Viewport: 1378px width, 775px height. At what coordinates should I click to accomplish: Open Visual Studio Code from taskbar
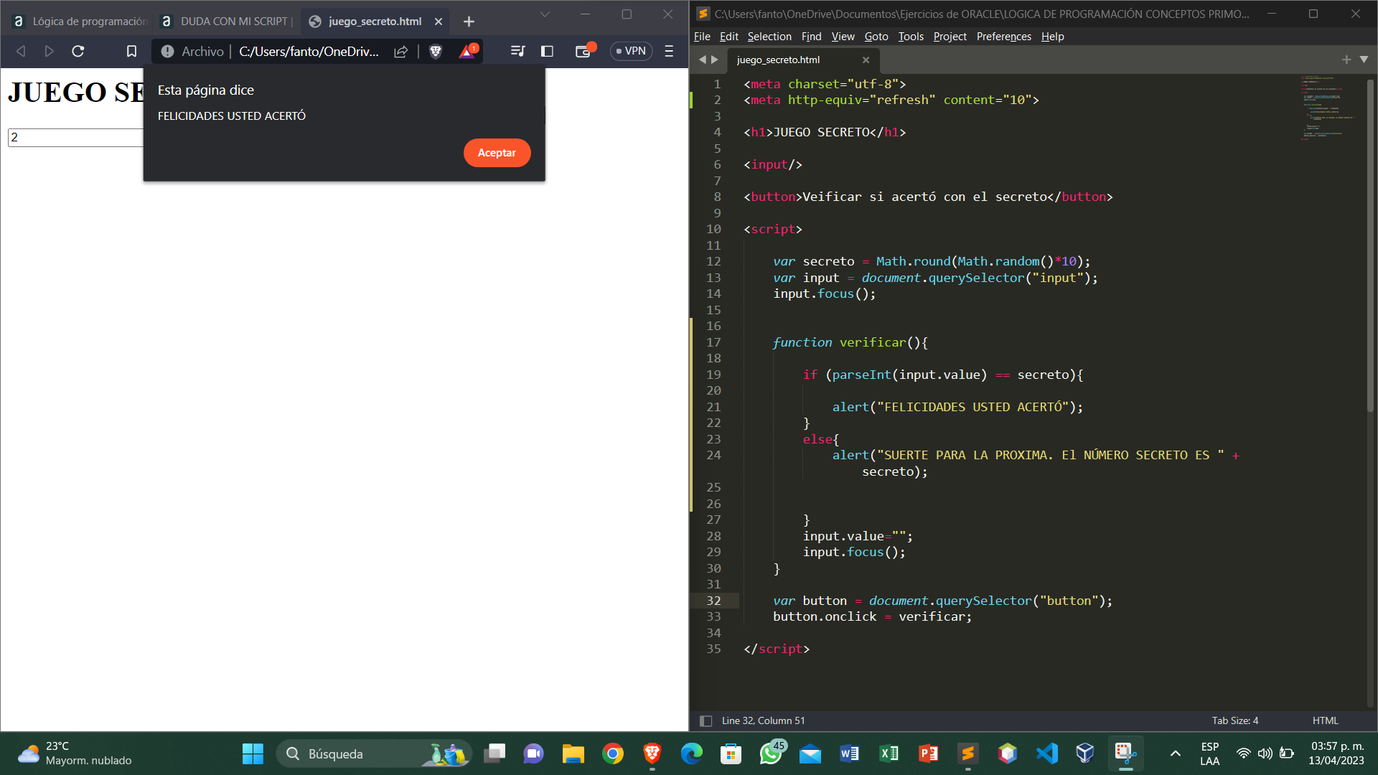click(1047, 753)
